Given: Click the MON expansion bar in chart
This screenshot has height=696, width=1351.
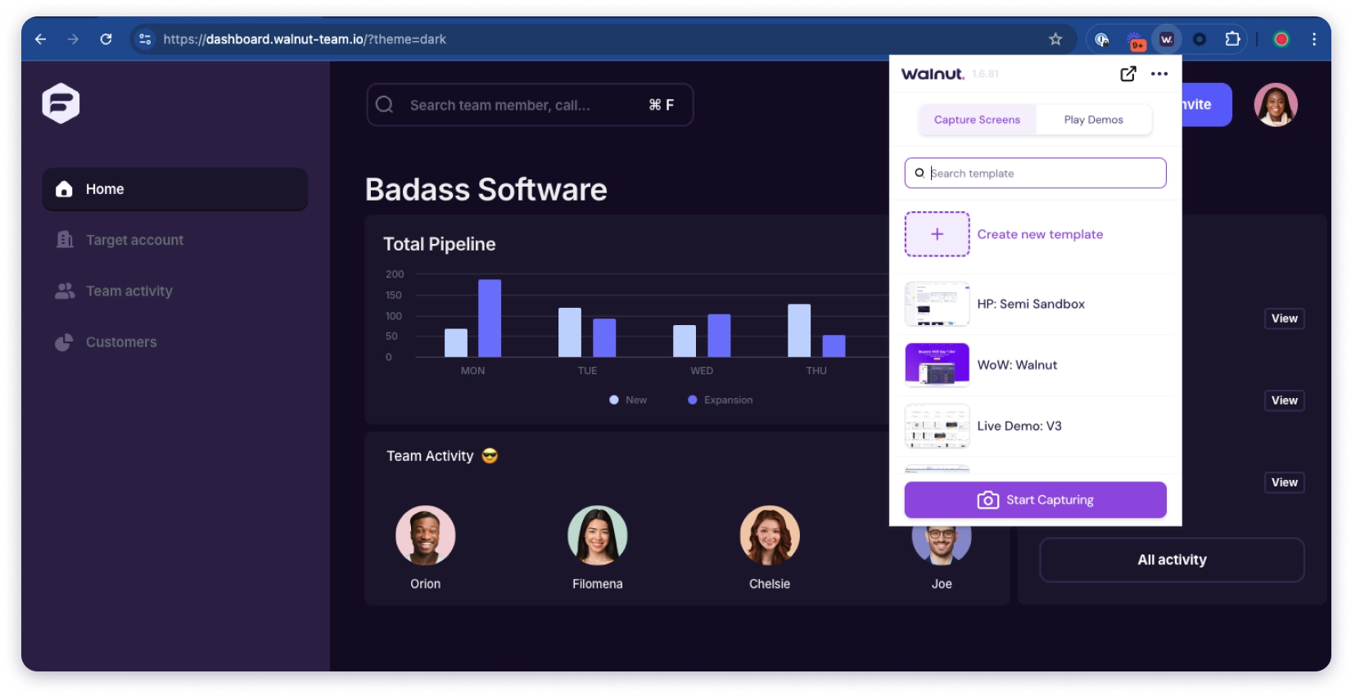Looking at the screenshot, I should coord(490,319).
